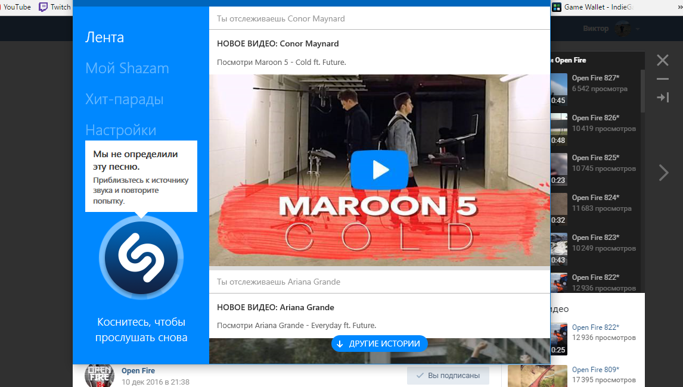Open Game Wallet - IndieGala bookmark

[593, 7]
